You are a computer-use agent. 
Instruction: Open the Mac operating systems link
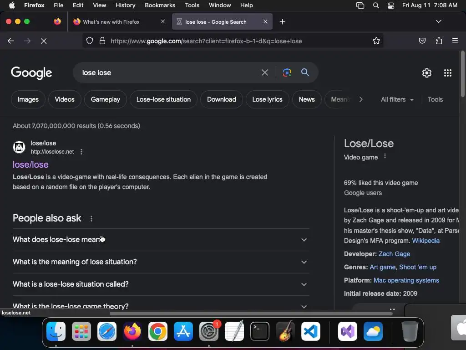coord(406,280)
